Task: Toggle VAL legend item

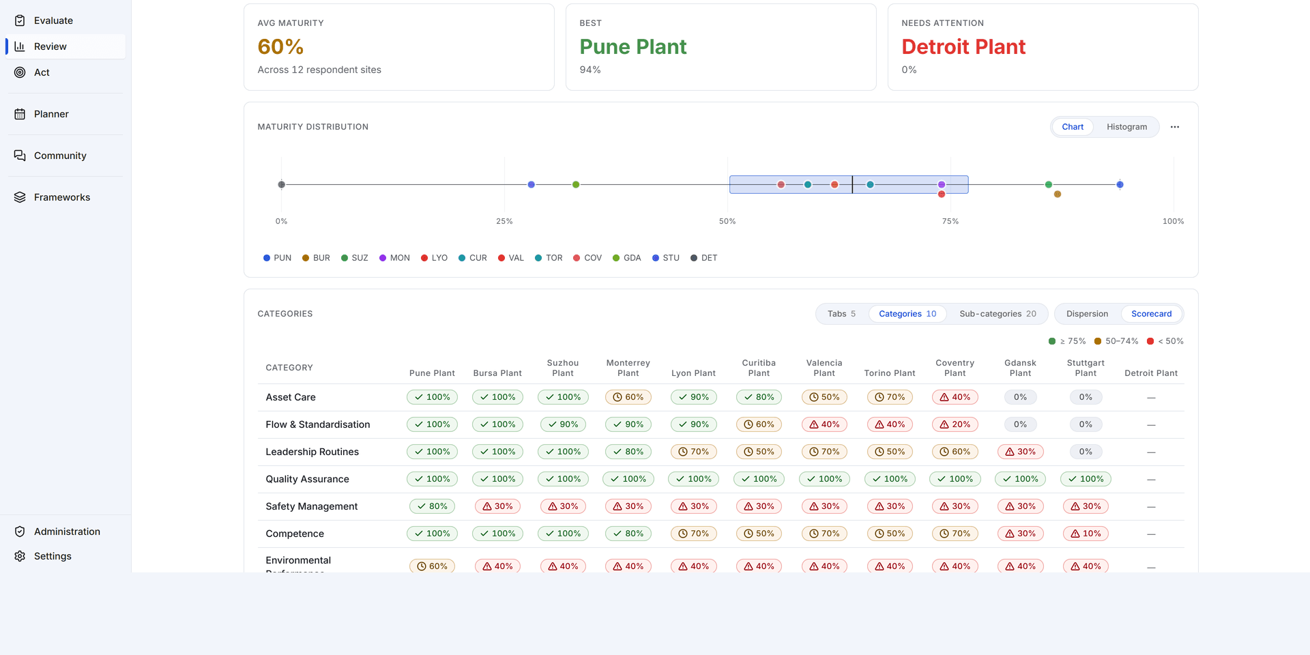Action: [511, 258]
